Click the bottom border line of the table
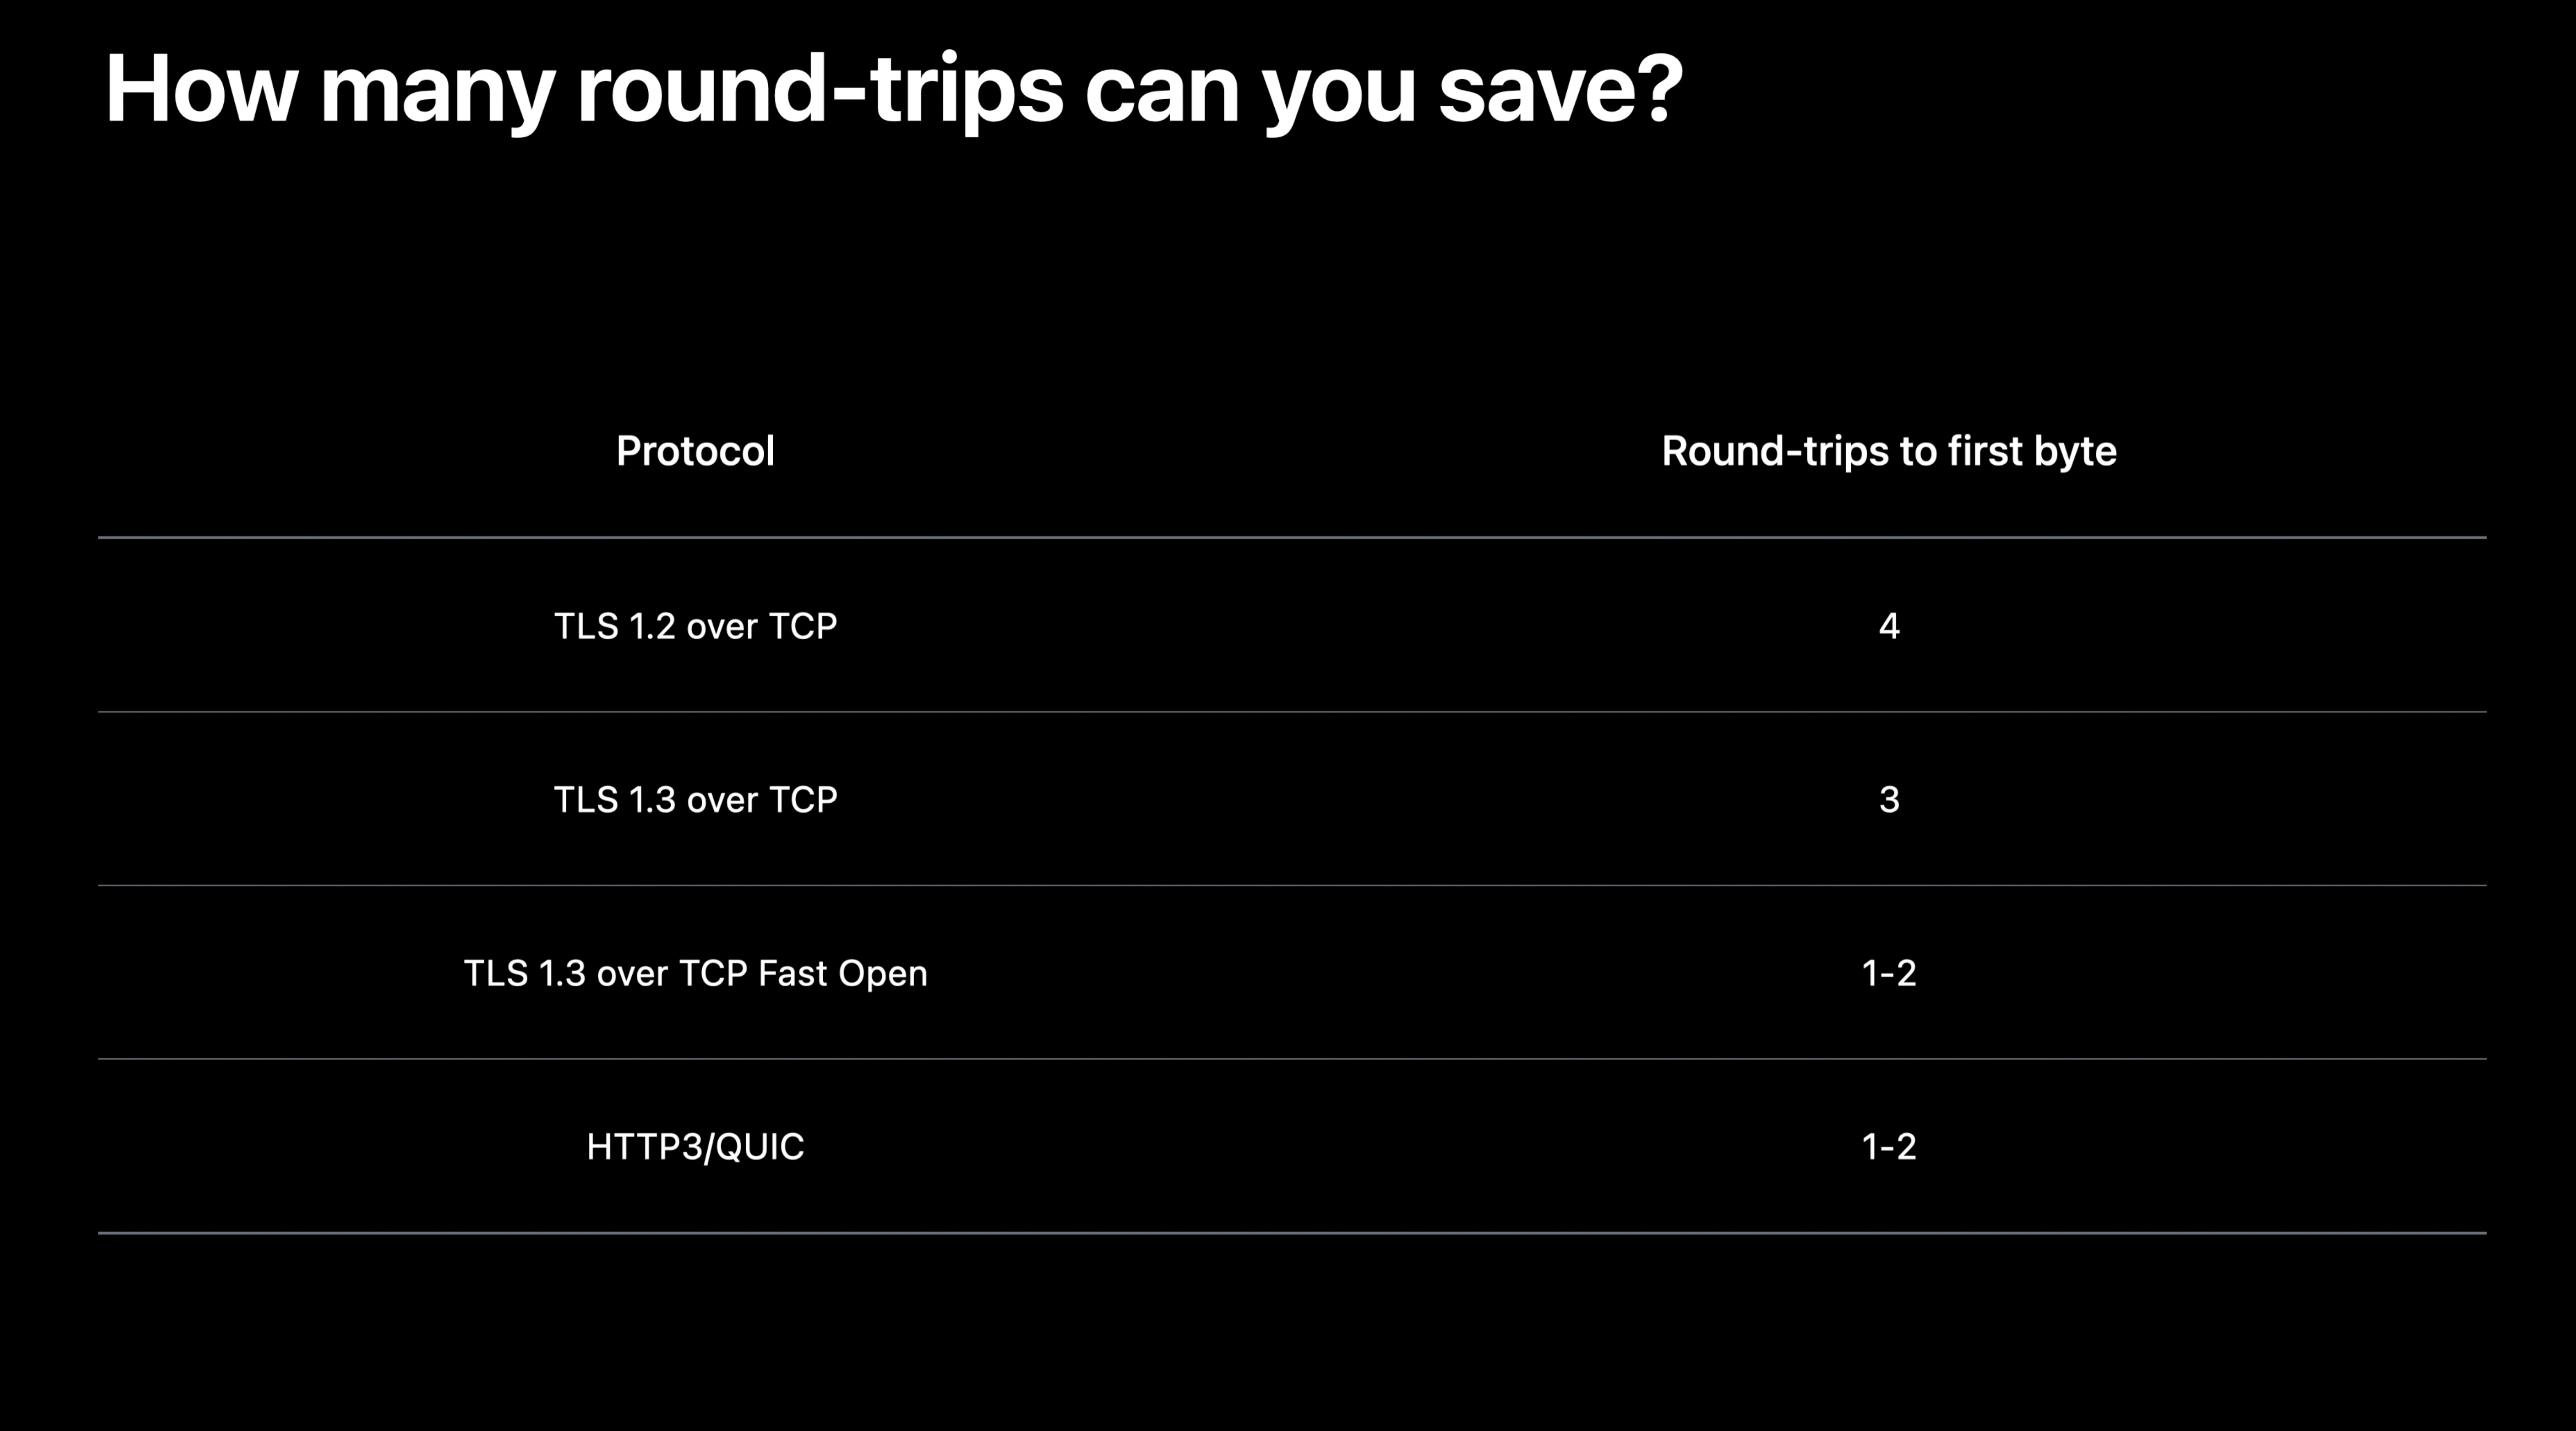This screenshot has height=1431, width=2576. [1292, 1233]
